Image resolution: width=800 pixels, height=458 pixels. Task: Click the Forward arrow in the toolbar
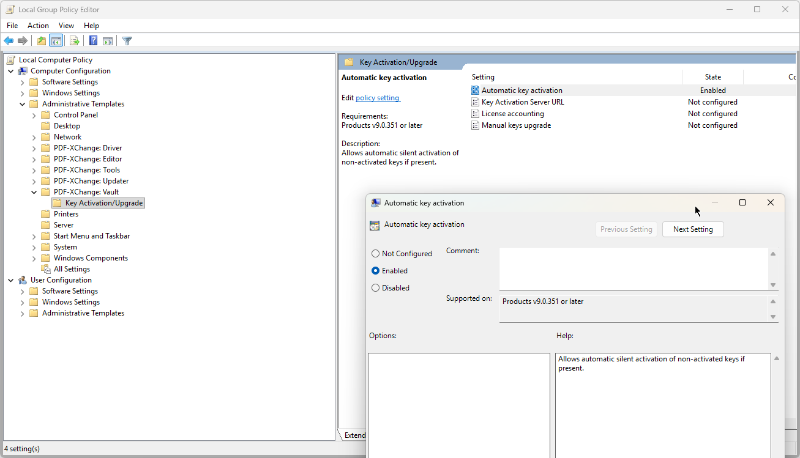coord(23,41)
